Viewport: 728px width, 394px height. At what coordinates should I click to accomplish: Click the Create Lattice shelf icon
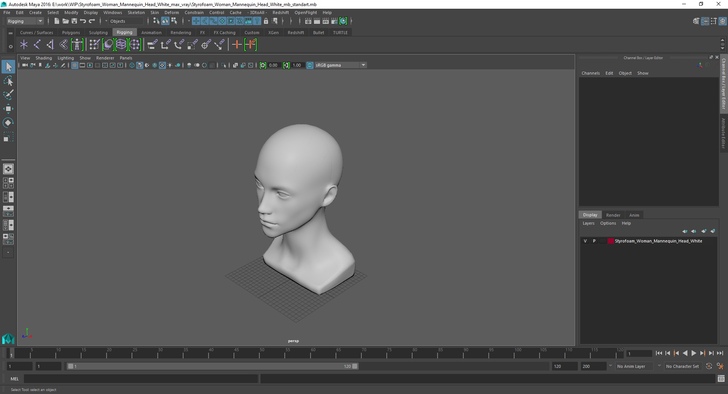click(121, 45)
